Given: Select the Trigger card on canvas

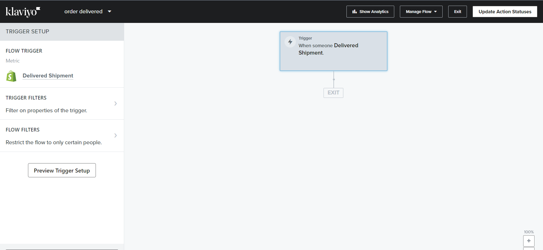Looking at the screenshot, I should coord(333,51).
